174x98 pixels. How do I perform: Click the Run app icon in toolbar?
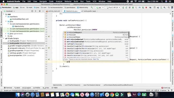[123, 8]
